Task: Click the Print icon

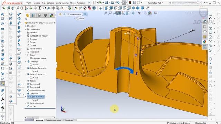Action: (x=112, y=3)
